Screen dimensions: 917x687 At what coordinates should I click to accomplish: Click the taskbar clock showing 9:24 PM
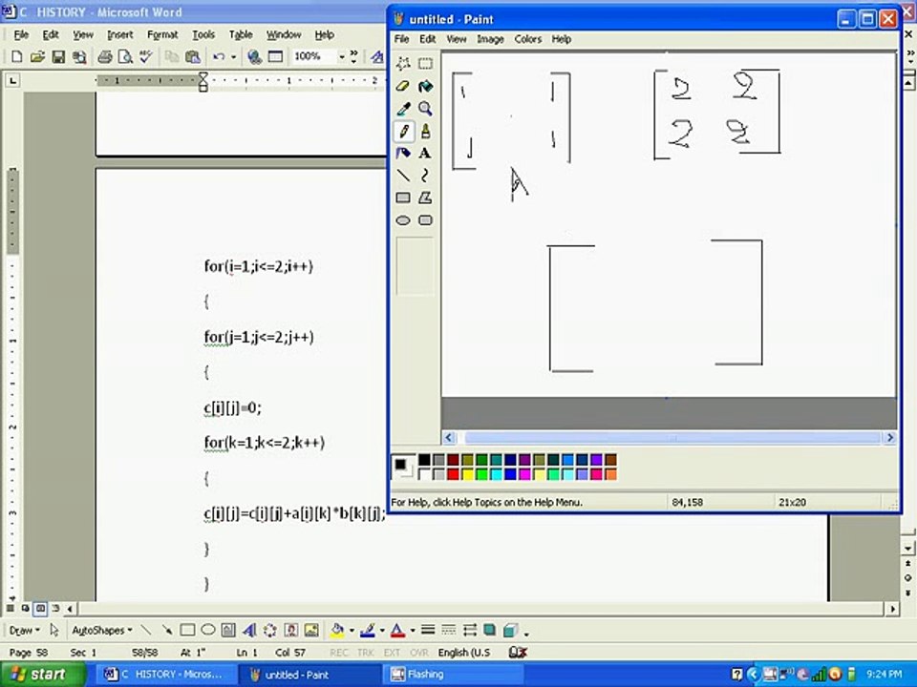(x=885, y=675)
